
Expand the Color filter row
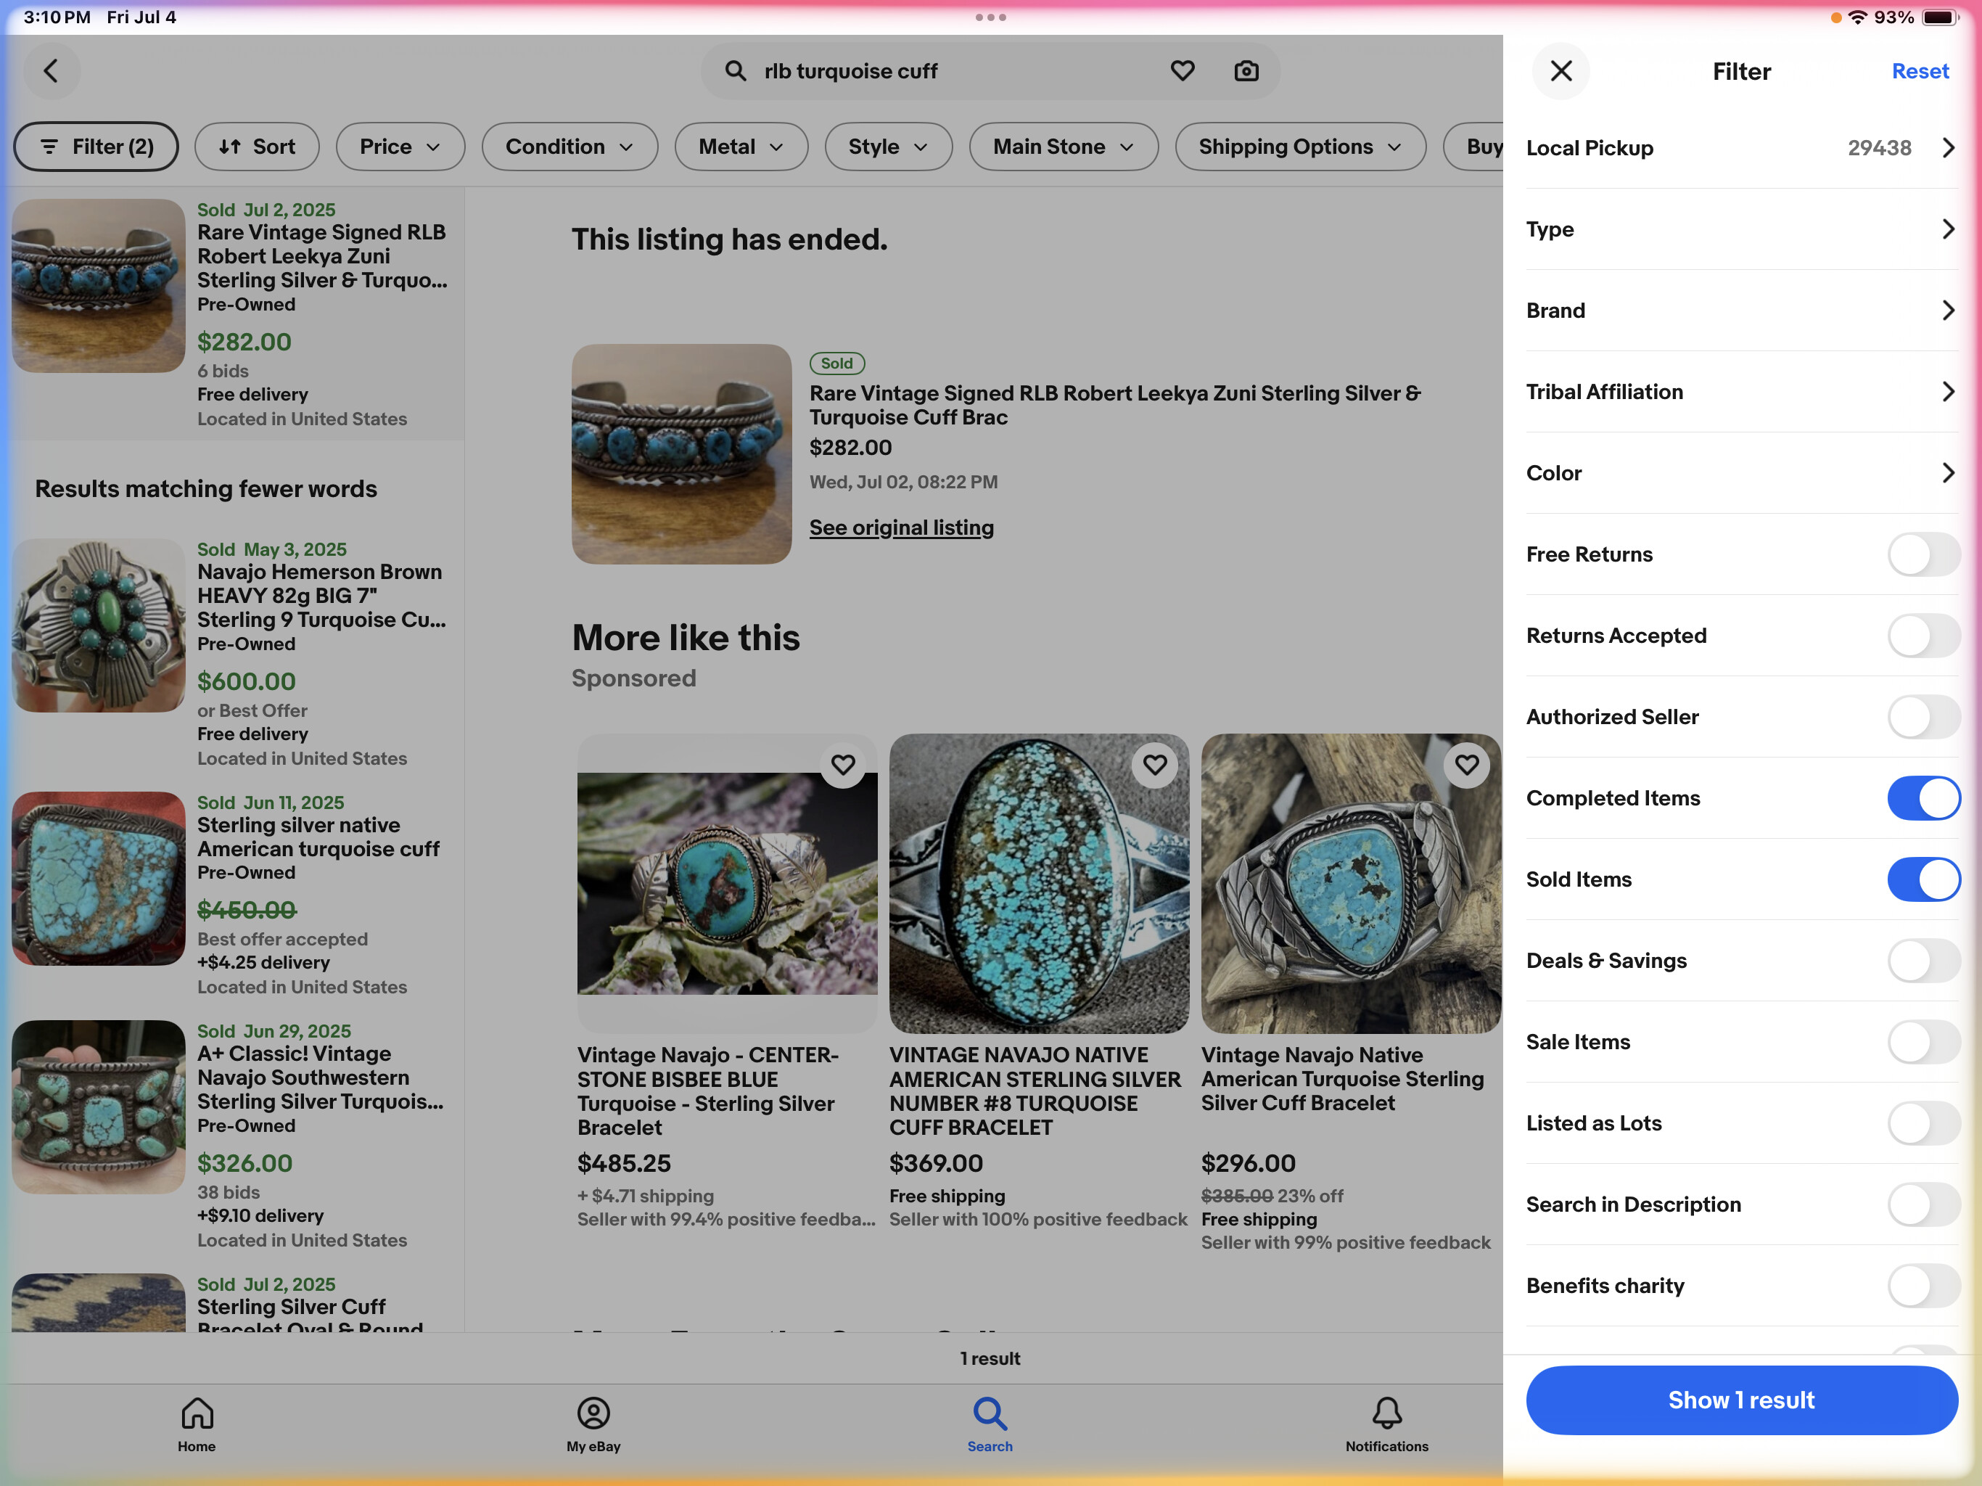1741,473
